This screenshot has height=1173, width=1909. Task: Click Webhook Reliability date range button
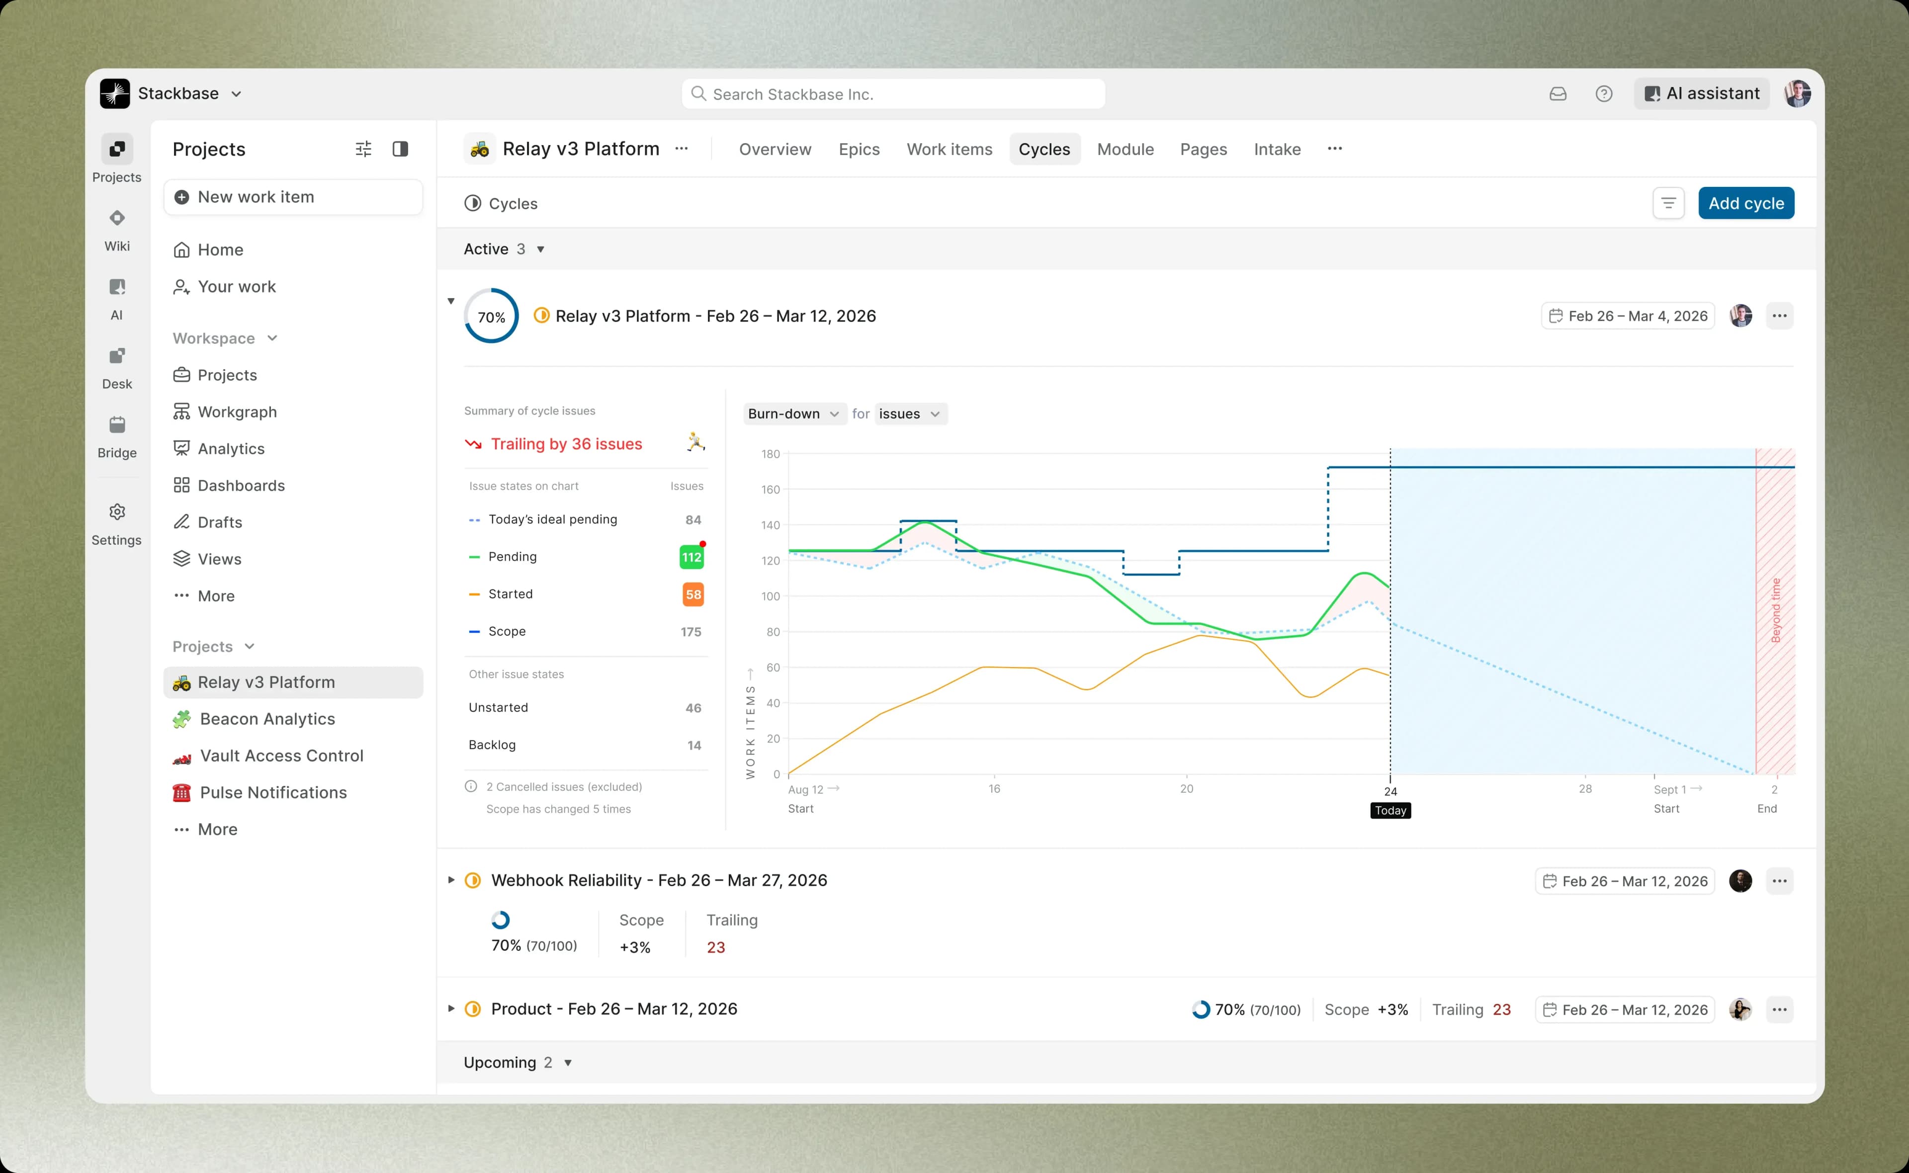pos(1624,881)
